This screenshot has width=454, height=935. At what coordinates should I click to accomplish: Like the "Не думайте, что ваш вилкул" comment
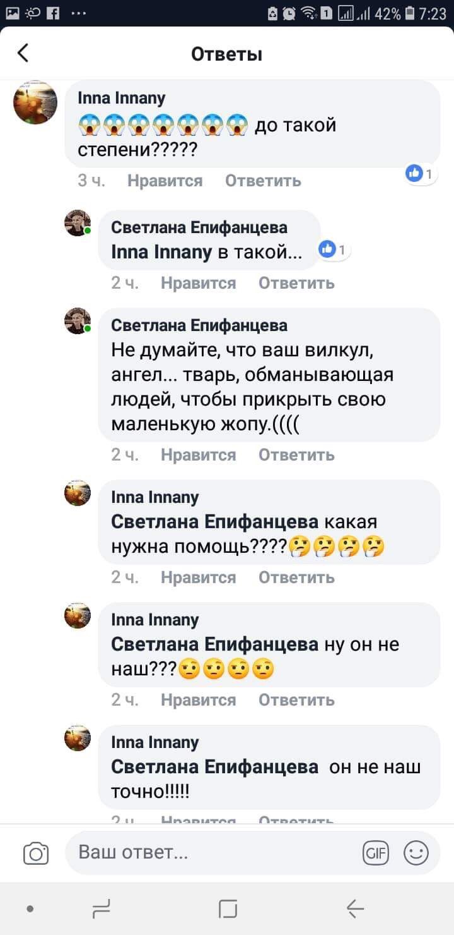(198, 455)
